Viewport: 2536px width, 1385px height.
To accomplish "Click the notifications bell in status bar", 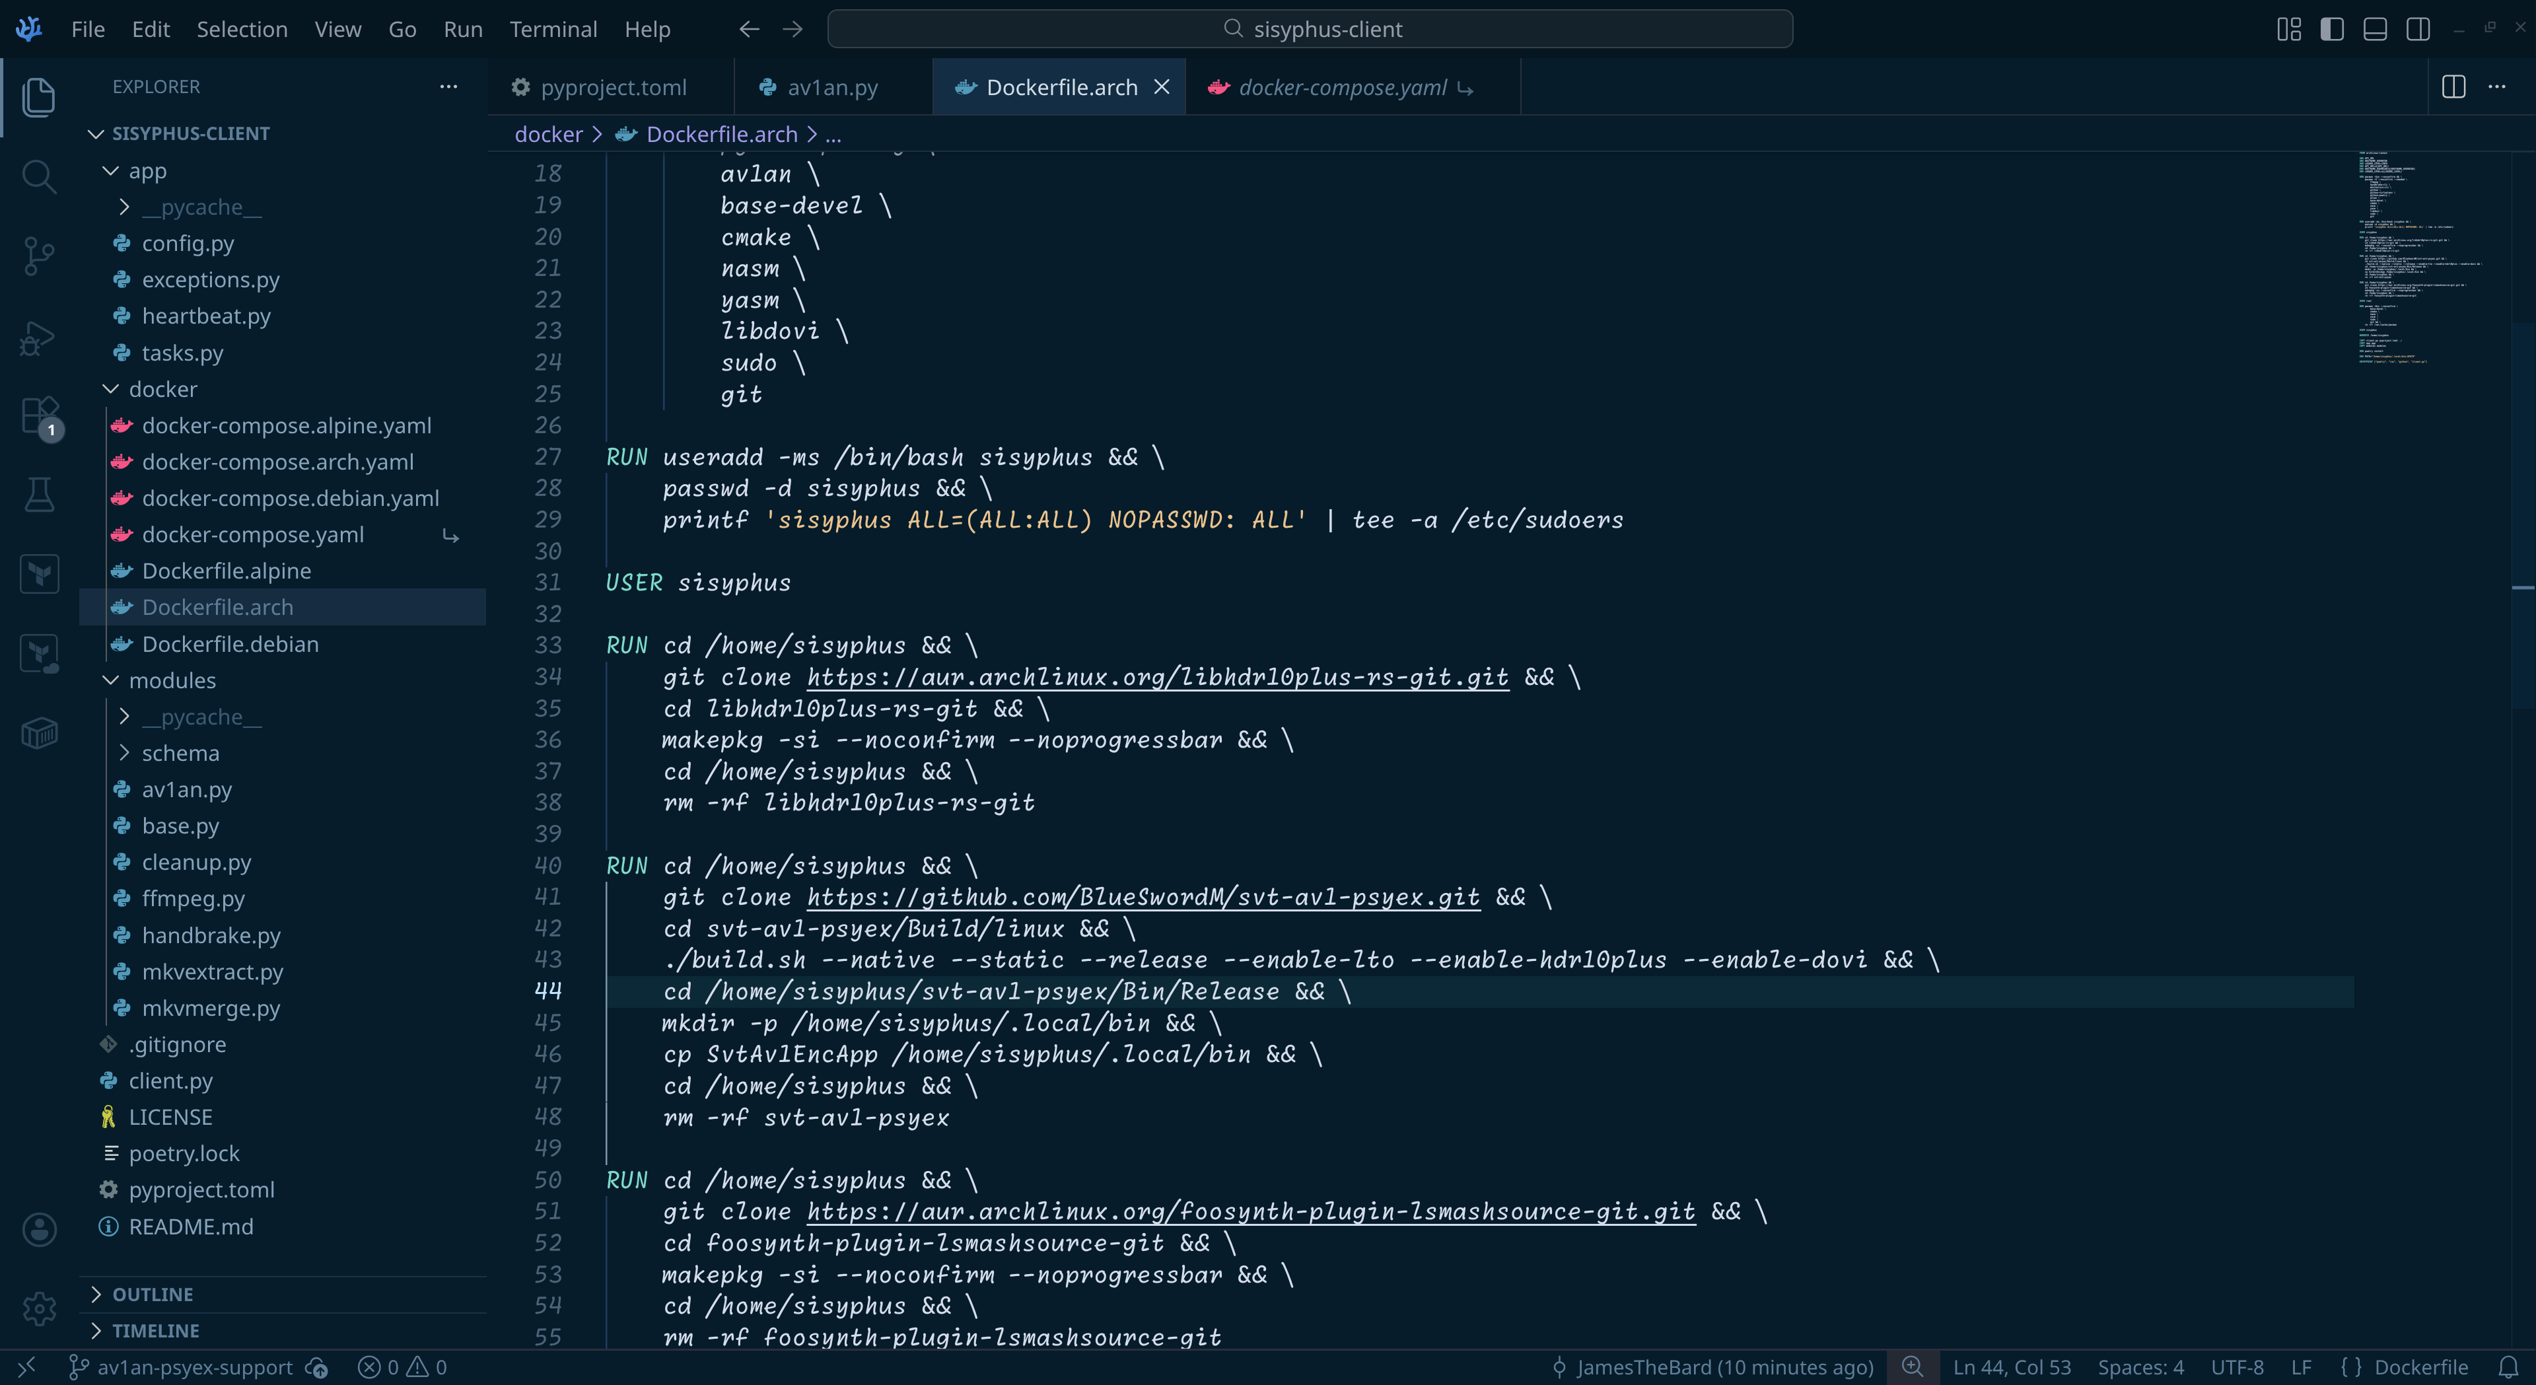I will tap(2508, 1367).
